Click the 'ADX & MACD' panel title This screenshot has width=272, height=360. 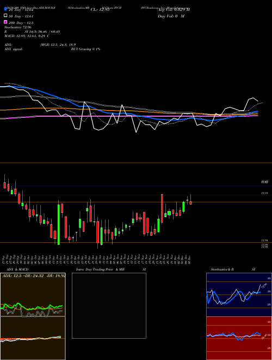pyautogui.click(x=17, y=269)
